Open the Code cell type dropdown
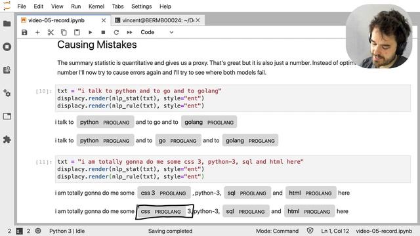 [x=157, y=32]
